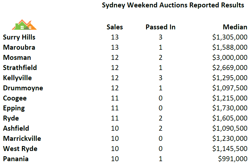The height and width of the screenshot is (165, 252).
Task: Select the Marrickville suburb name
Action: coord(22,139)
